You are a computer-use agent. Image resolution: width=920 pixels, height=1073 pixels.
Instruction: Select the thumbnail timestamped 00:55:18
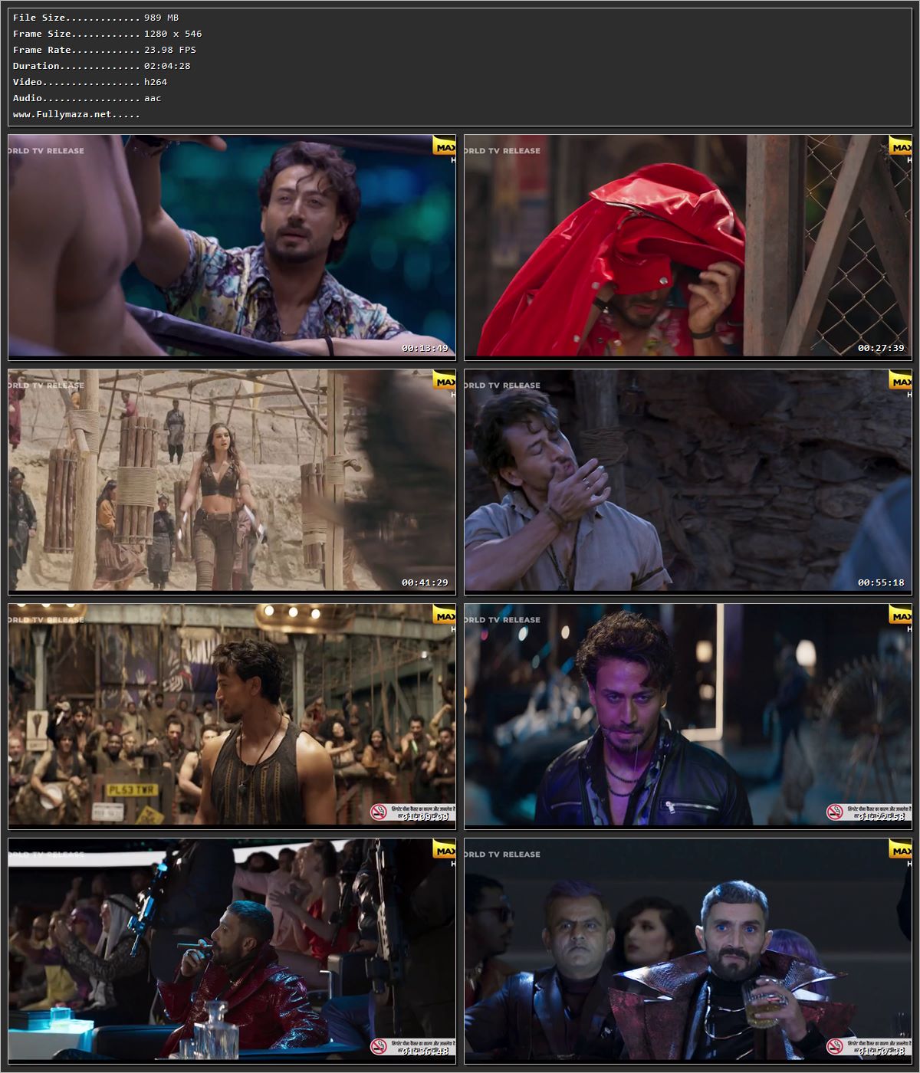(688, 481)
